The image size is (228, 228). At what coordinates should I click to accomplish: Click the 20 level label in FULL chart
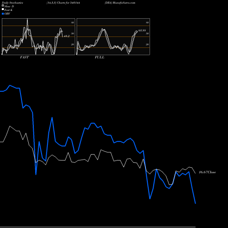pyautogui.click(x=147, y=44)
